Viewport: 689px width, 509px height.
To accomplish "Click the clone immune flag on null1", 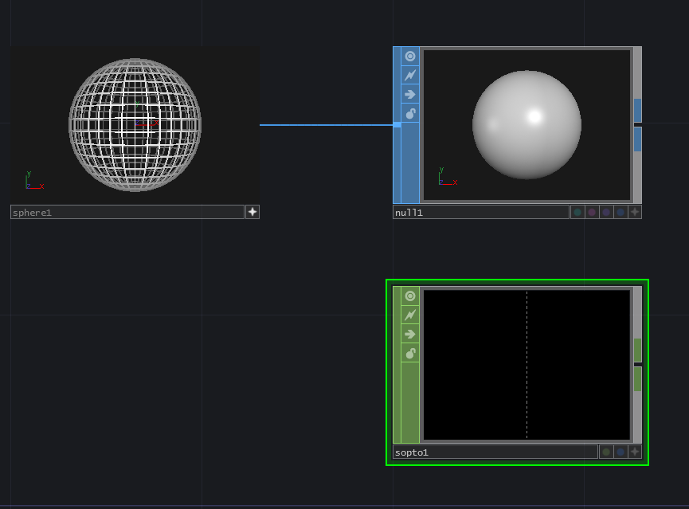I will pyautogui.click(x=410, y=75).
